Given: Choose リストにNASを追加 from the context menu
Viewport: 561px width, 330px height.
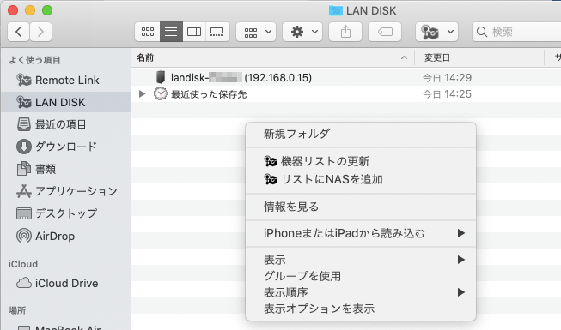Looking at the screenshot, I should 361,179.
